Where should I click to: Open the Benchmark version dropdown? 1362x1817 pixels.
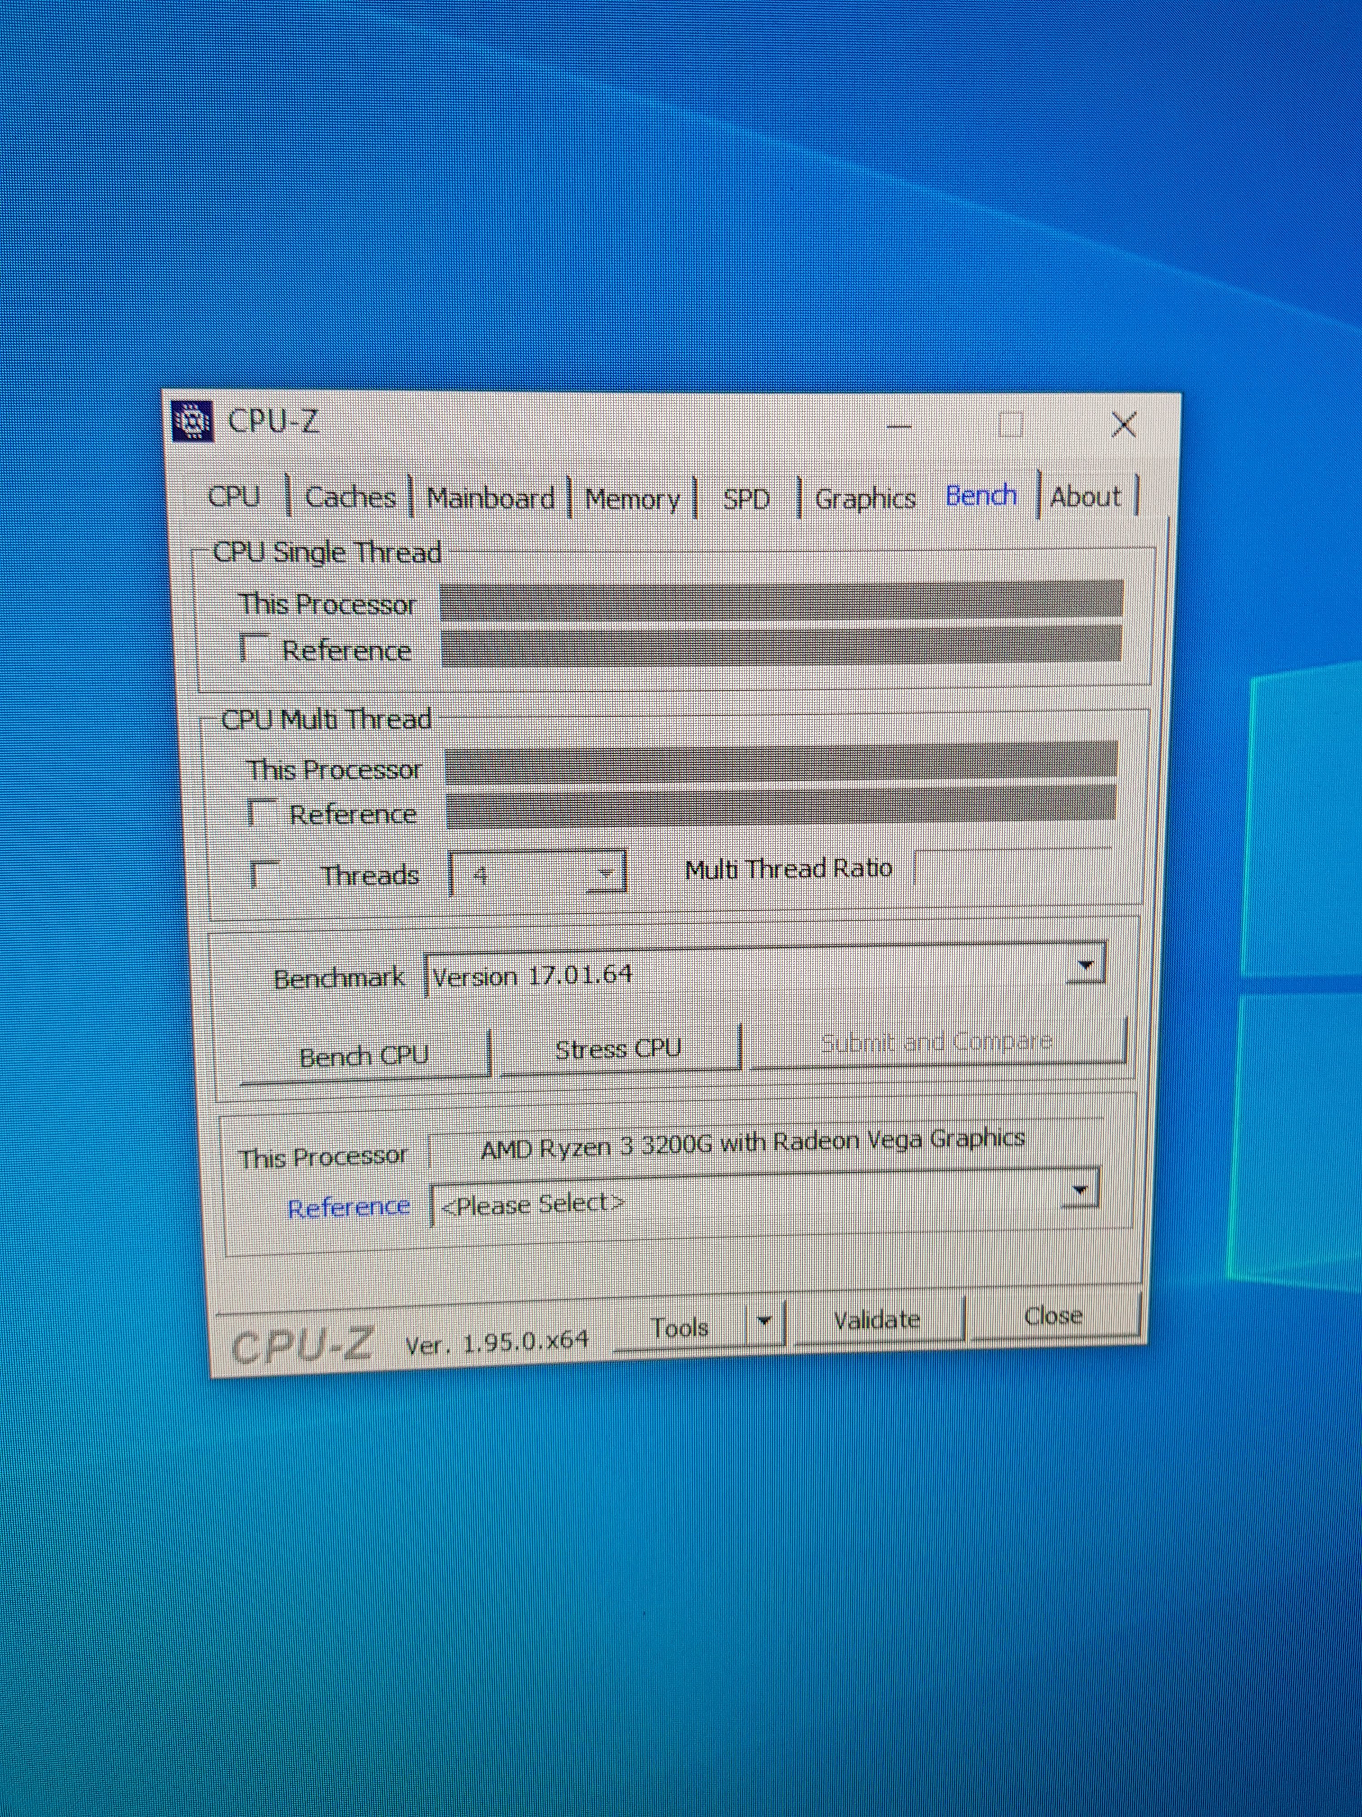click(x=1085, y=966)
